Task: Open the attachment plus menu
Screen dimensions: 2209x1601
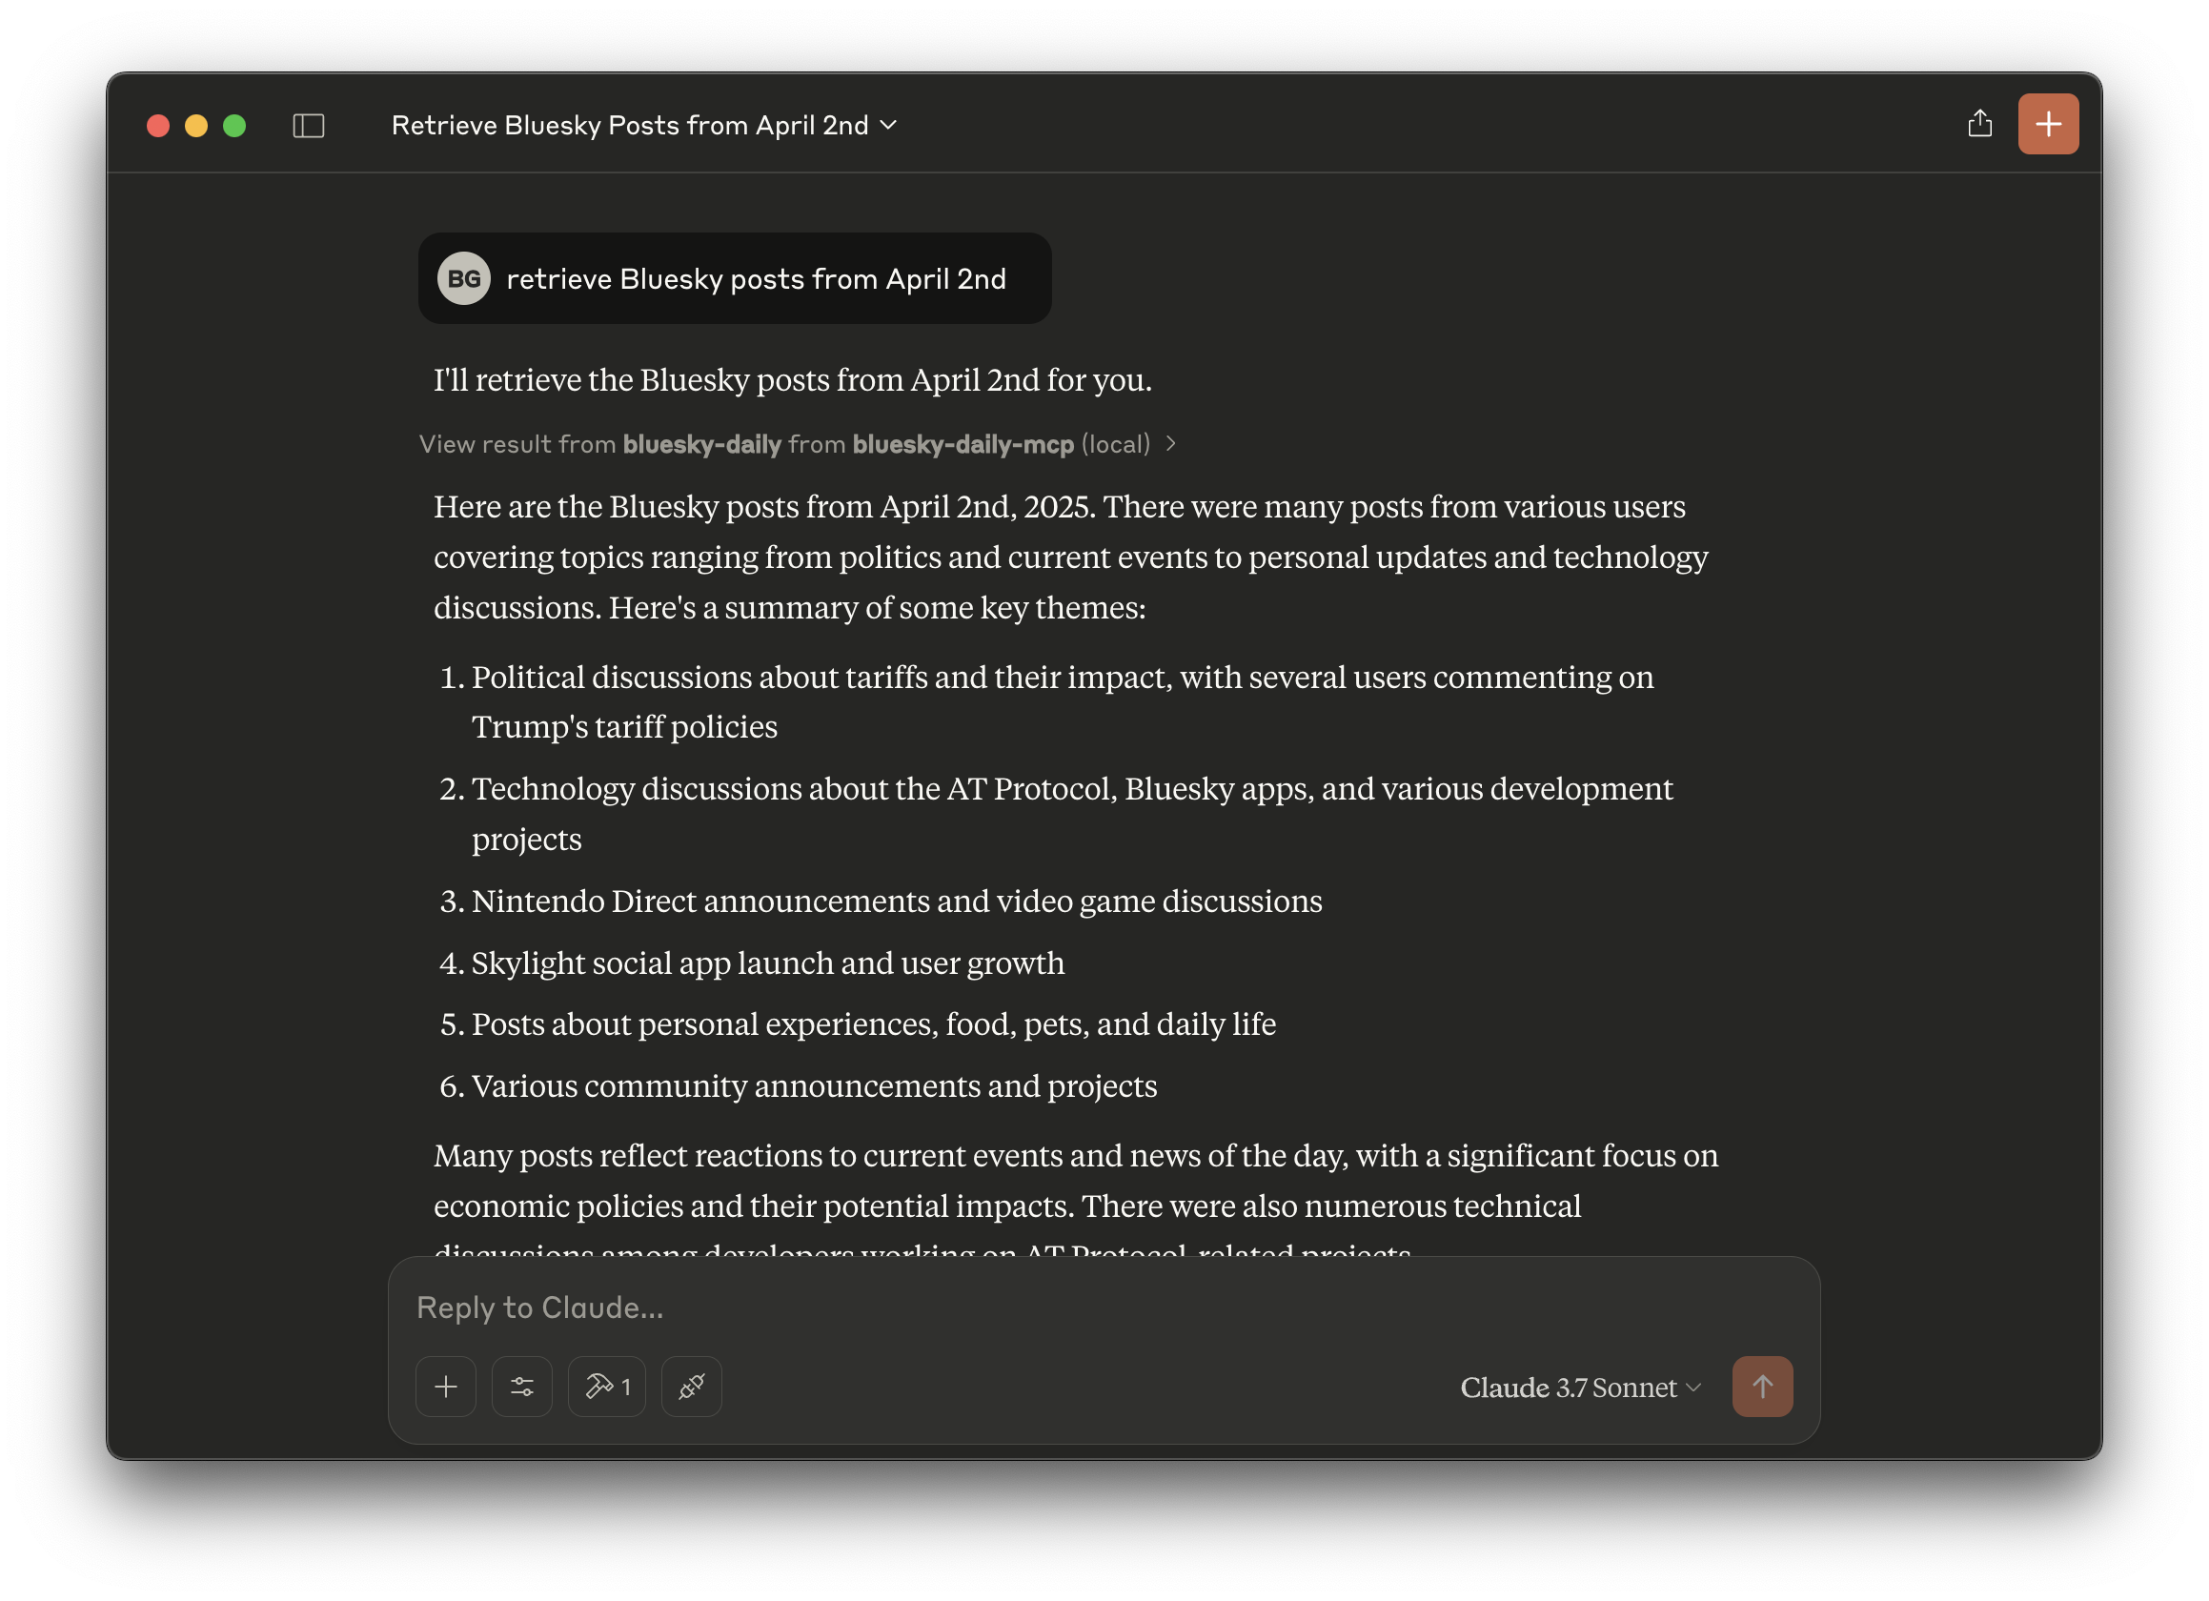Action: (x=445, y=1386)
